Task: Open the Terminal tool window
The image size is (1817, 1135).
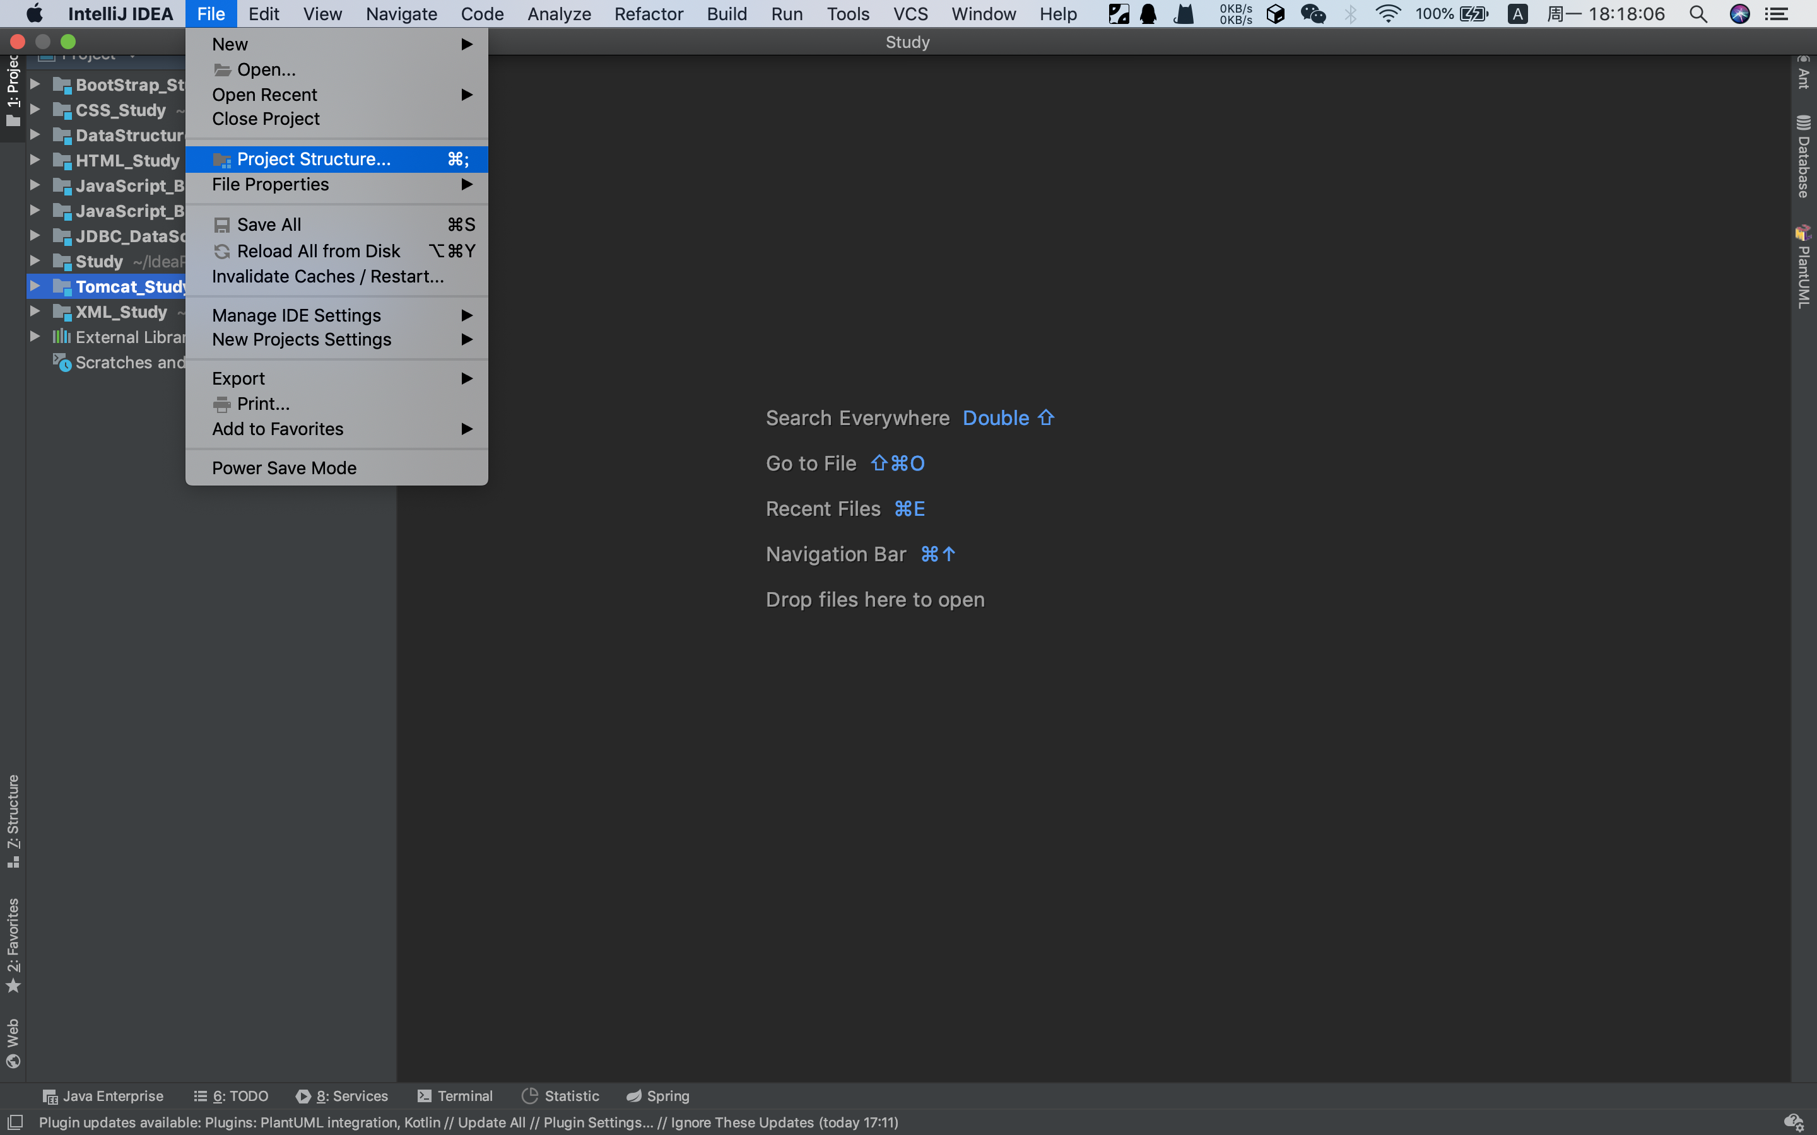Action: [455, 1096]
